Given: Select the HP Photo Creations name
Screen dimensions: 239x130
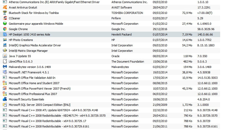Looking at the screenshot, I should (21, 40).
